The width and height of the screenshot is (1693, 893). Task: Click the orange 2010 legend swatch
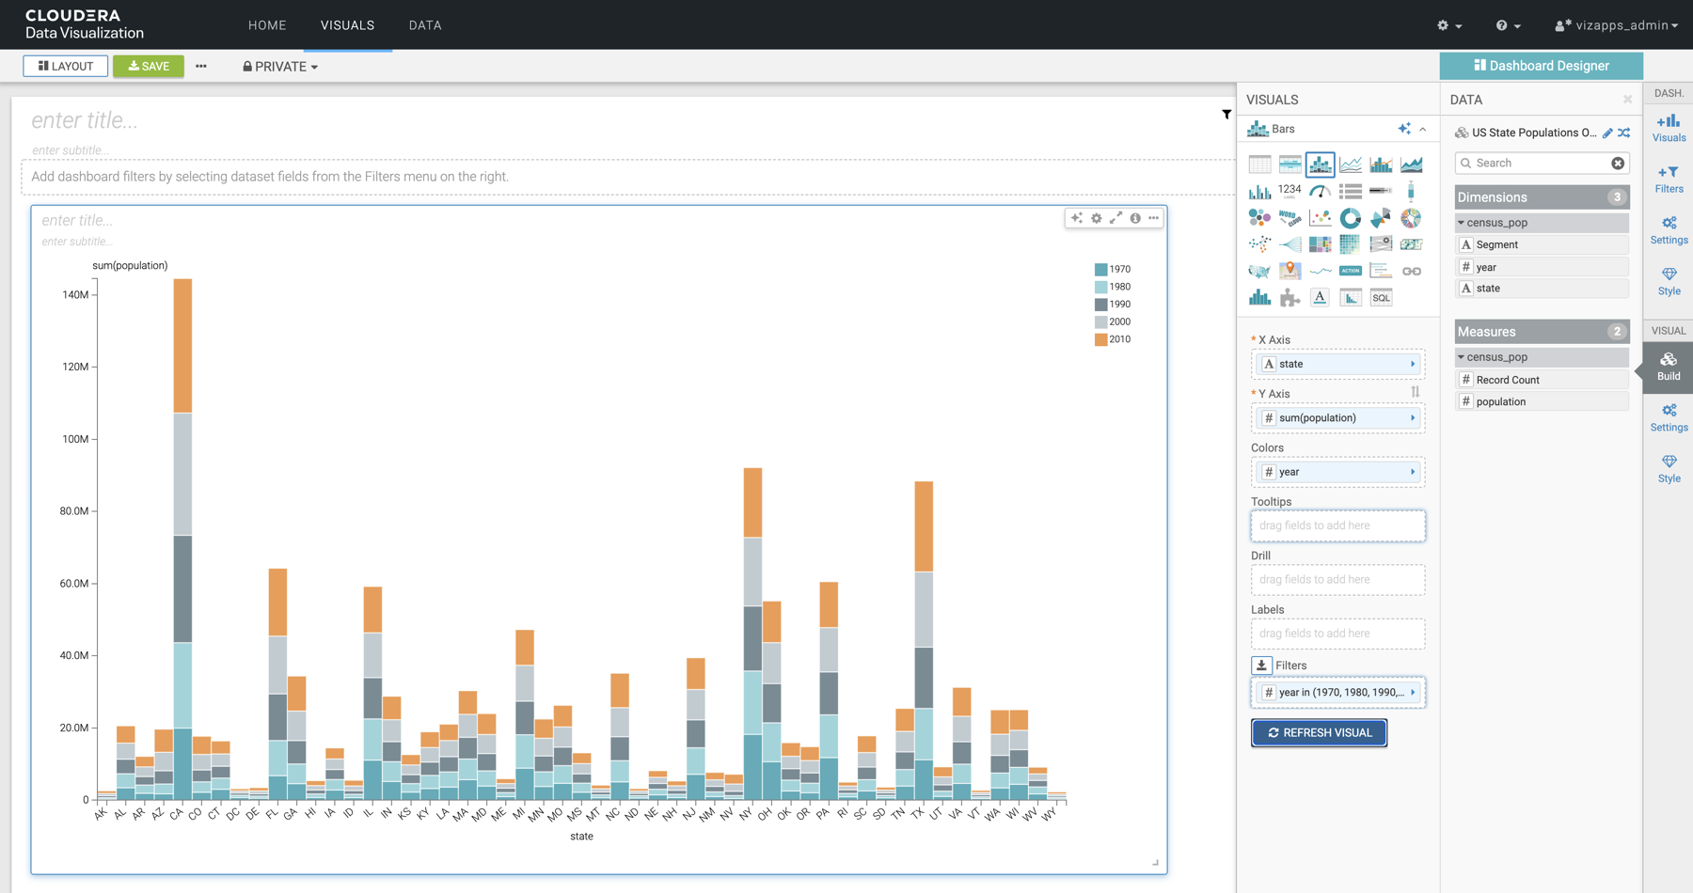tap(1100, 339)
